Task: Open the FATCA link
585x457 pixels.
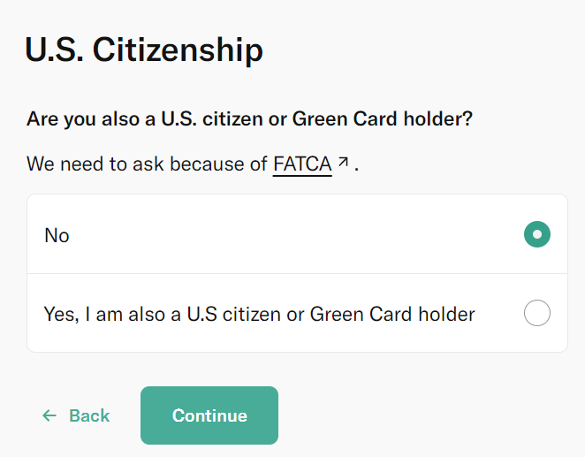Action: (x=302, y=164)
